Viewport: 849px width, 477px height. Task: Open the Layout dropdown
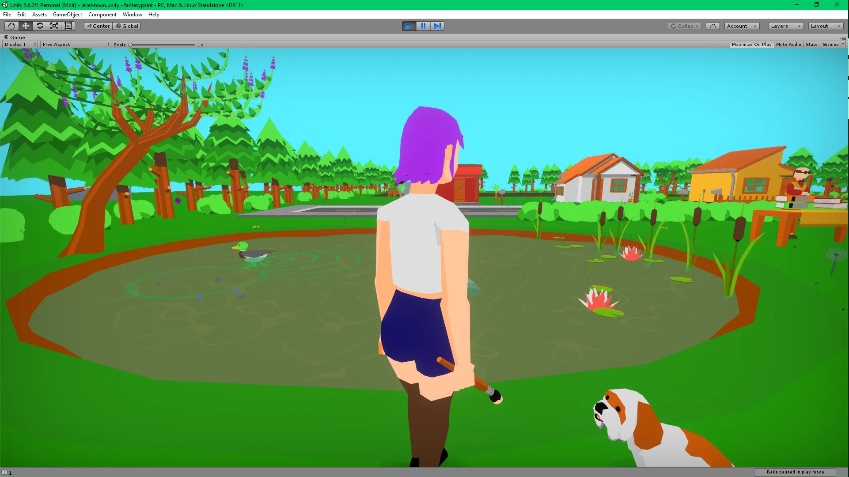pyautogui.click(x=826, y=26)
